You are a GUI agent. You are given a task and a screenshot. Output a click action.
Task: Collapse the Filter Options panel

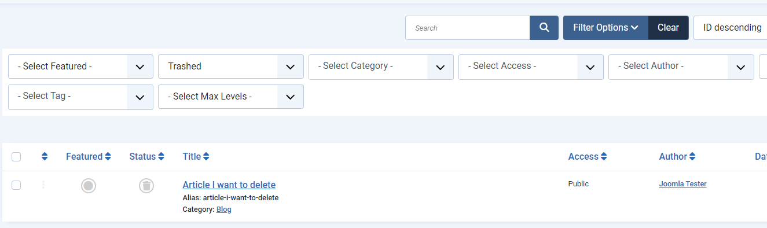pyautogui.click(x=605, y=28)
